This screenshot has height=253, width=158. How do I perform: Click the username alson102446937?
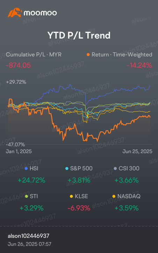[28, 236]
